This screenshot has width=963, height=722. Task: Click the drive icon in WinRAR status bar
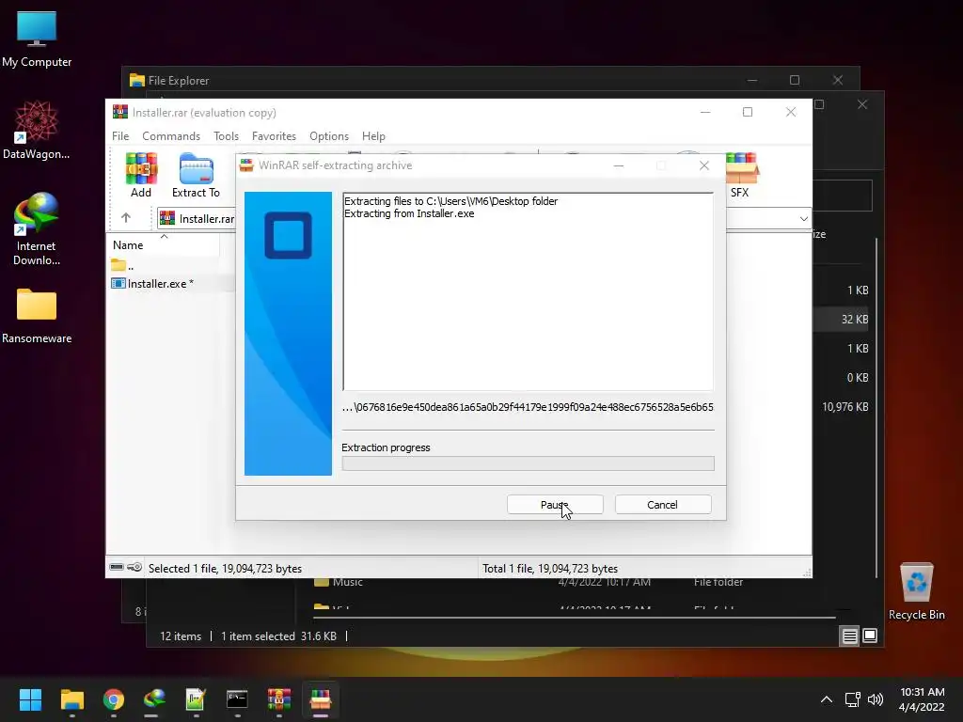[x=117, y=567]
